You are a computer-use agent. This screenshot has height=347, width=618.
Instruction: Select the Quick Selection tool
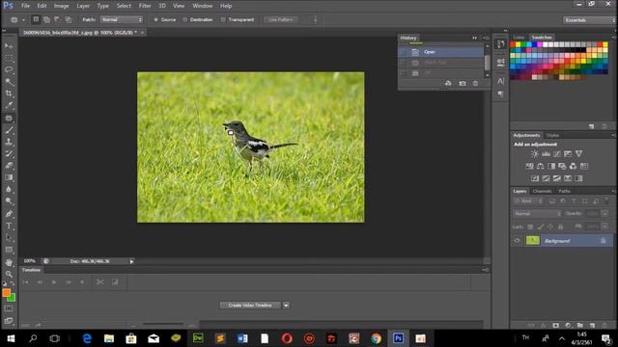pyautogui.click(x=9, y=82)
